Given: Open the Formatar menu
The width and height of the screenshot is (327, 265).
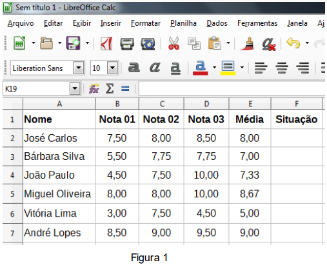Looking at the screenshot, I should [x=146, y=23].
